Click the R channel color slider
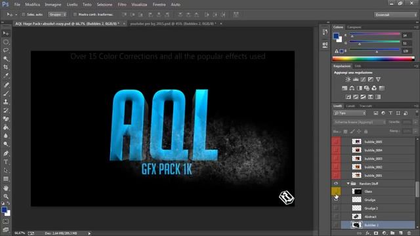The height and width of the screenshot is (236, 420). [x=375, y=34]
